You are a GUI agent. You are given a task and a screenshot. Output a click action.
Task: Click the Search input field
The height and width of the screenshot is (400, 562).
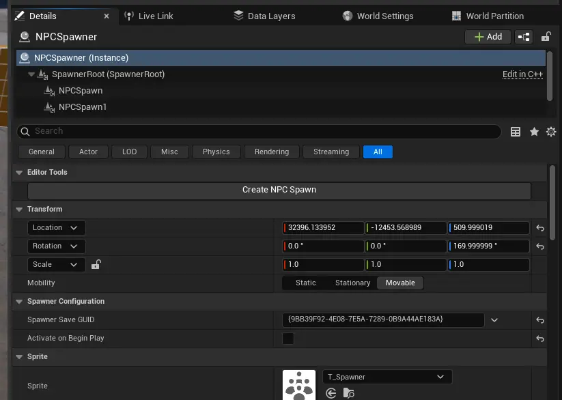tap(259, 131)
